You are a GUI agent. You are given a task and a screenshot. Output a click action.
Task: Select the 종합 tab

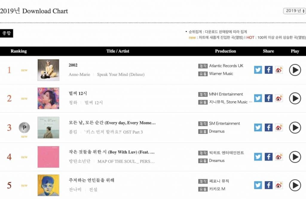(7, 33)
